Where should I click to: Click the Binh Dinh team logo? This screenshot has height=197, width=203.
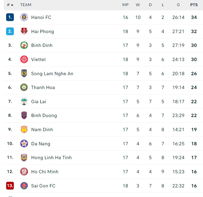(x=24, y=45)
